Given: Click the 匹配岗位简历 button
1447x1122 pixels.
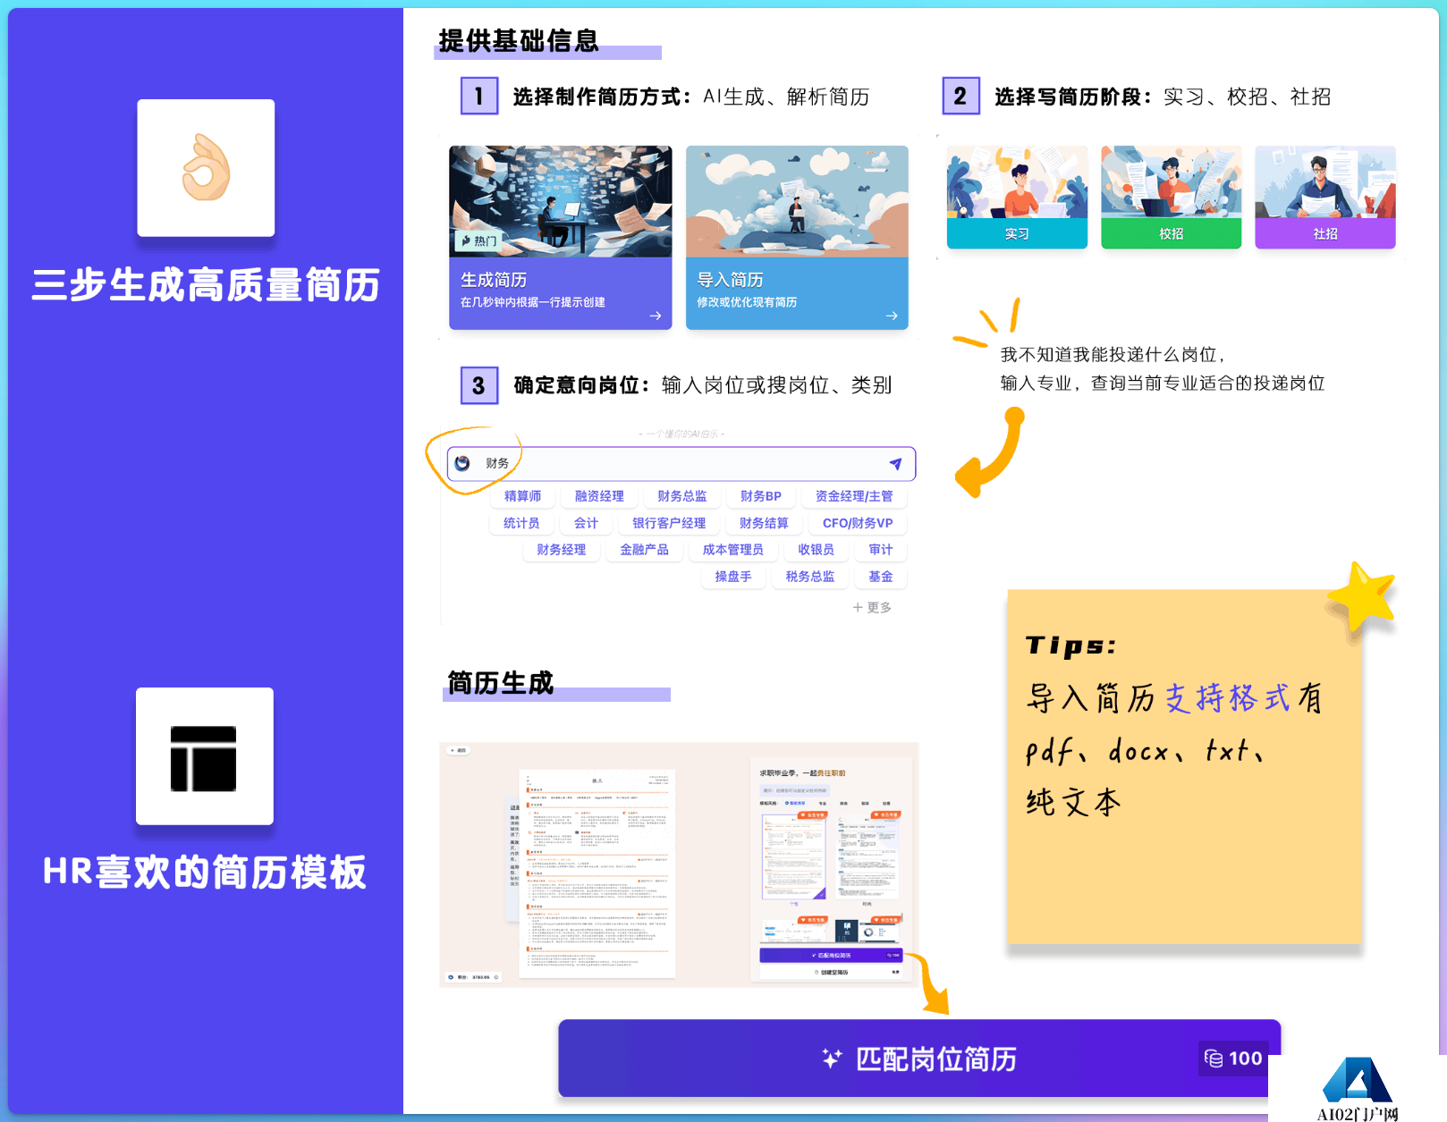Looking at the screenshot, I should (919, 1059).
